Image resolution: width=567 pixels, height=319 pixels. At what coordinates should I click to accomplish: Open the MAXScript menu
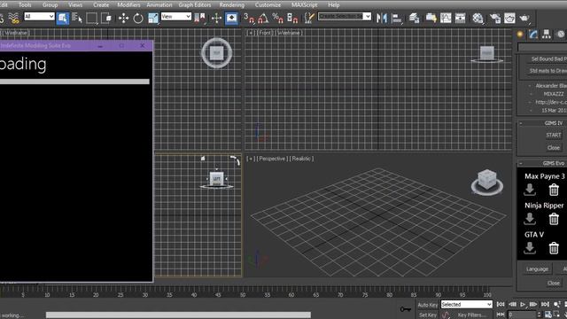[304, 4]
